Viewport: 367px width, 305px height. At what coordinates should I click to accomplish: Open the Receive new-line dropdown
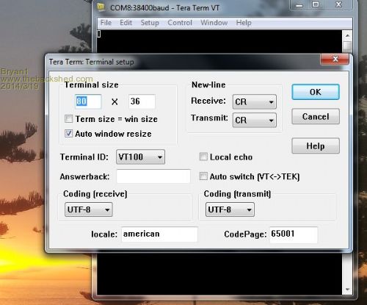(x=255, y=101)
